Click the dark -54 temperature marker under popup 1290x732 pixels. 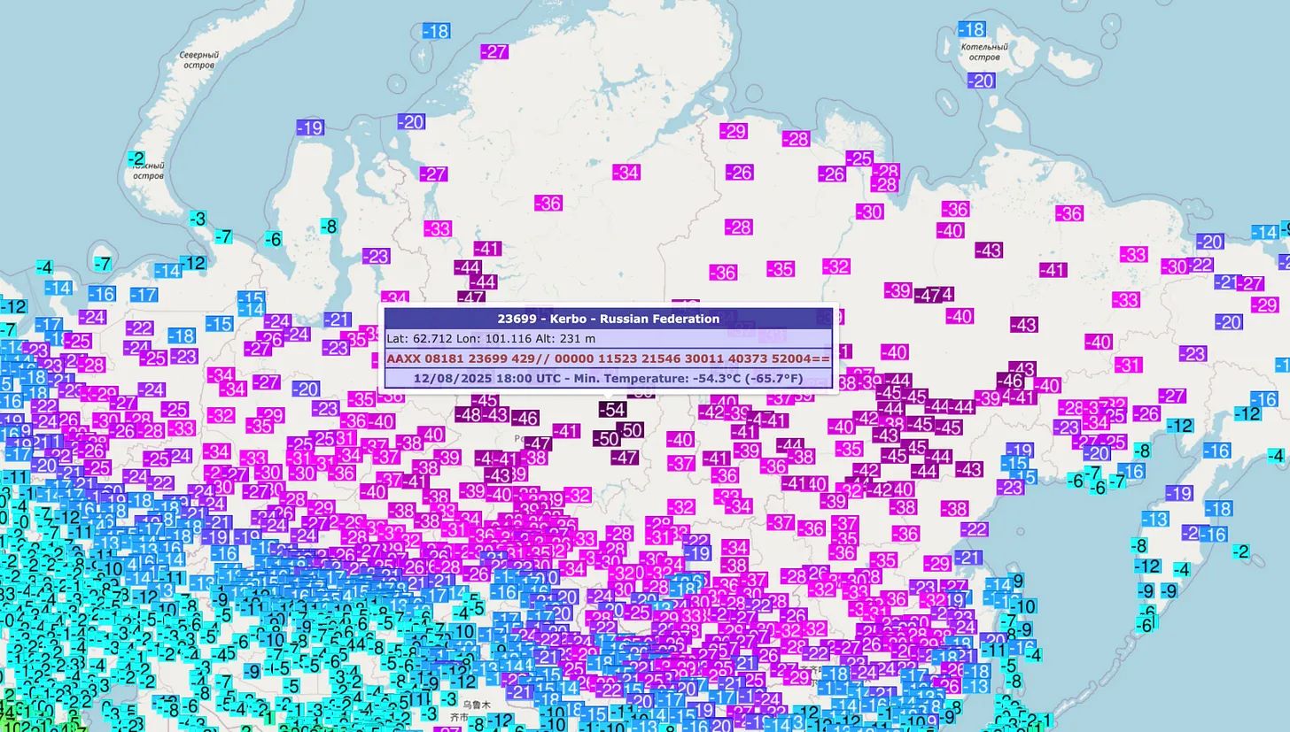coord(612,409)
